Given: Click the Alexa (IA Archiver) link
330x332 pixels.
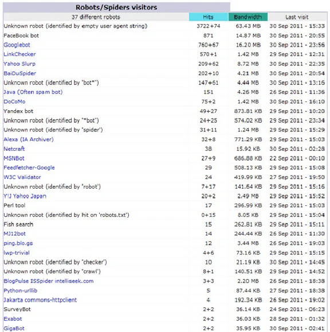Looking at the screenshot, I should [x=29, y=139].
